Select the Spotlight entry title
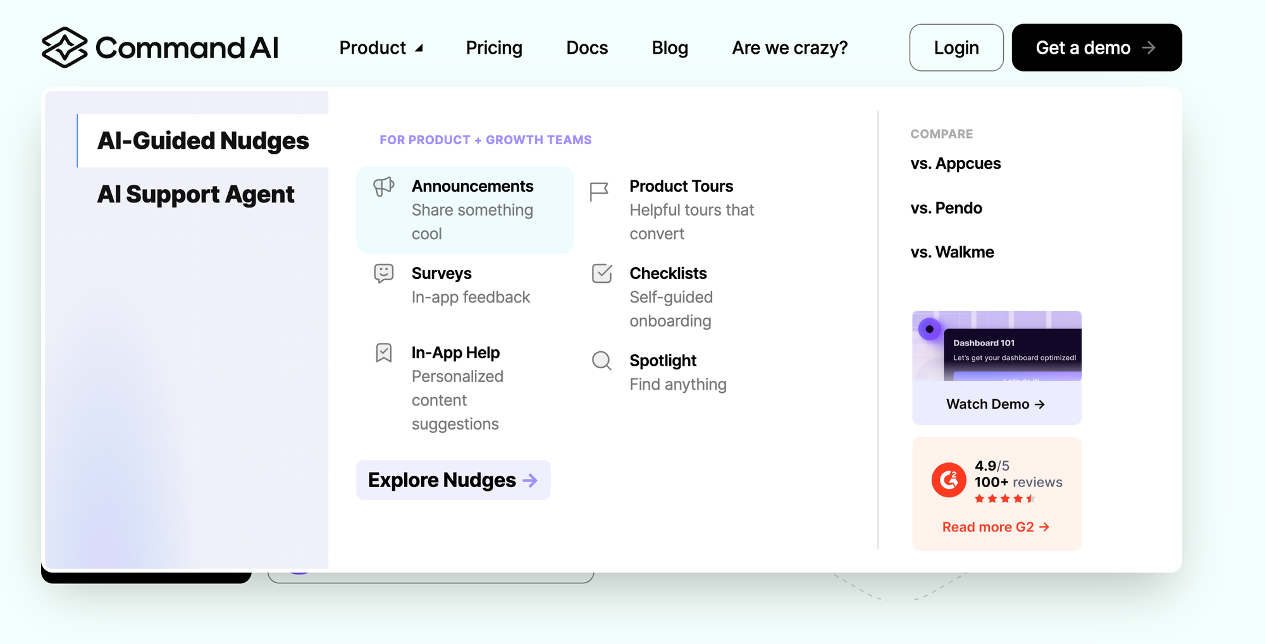Screen dimensions: 1265x644 (x=663, y=361)
